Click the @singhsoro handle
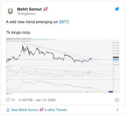126x116 pixels. coord(26,14)
